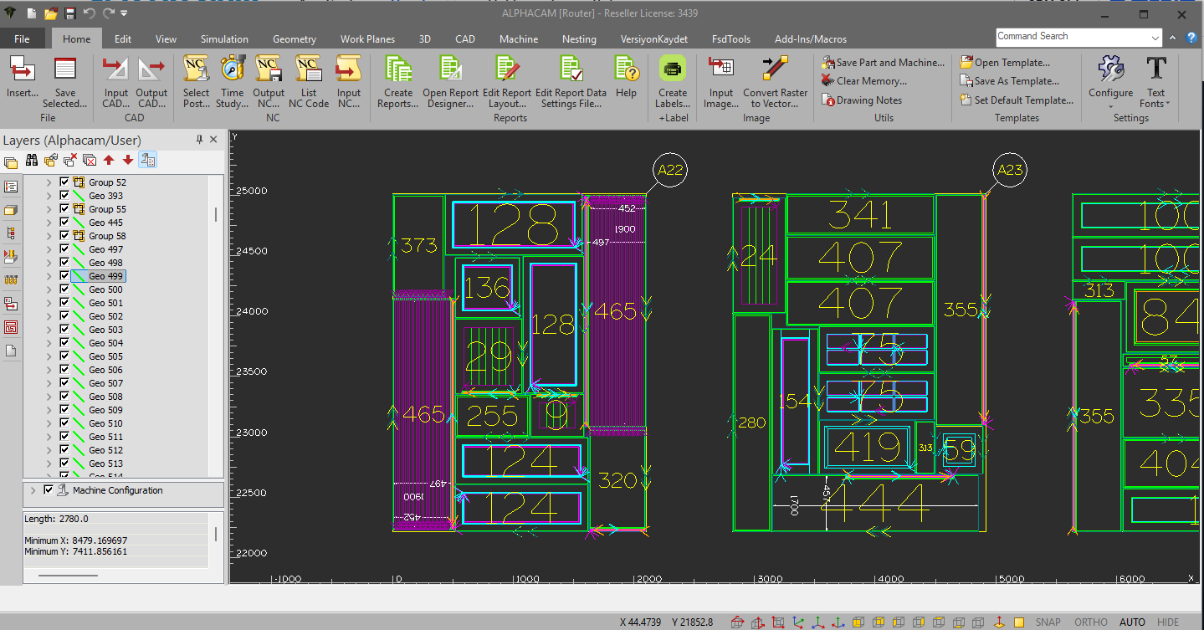Switch to the Edit ribbon tab
This screenshot has width=1204, height=630.
tap(123, 38)
